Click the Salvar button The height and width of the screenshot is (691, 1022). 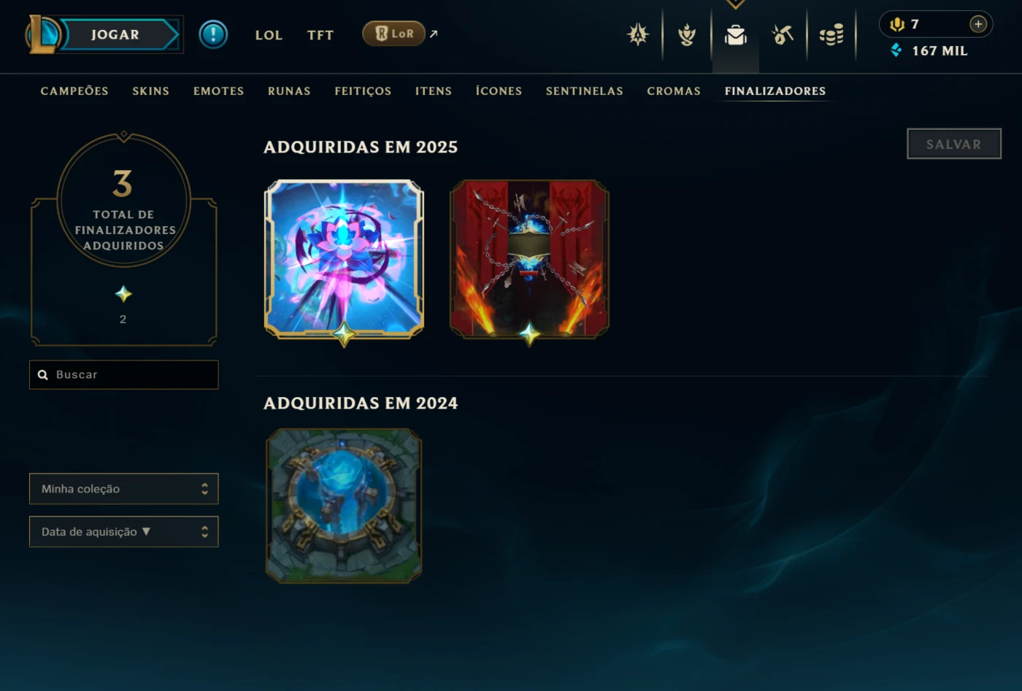click(x=954, y=144)
